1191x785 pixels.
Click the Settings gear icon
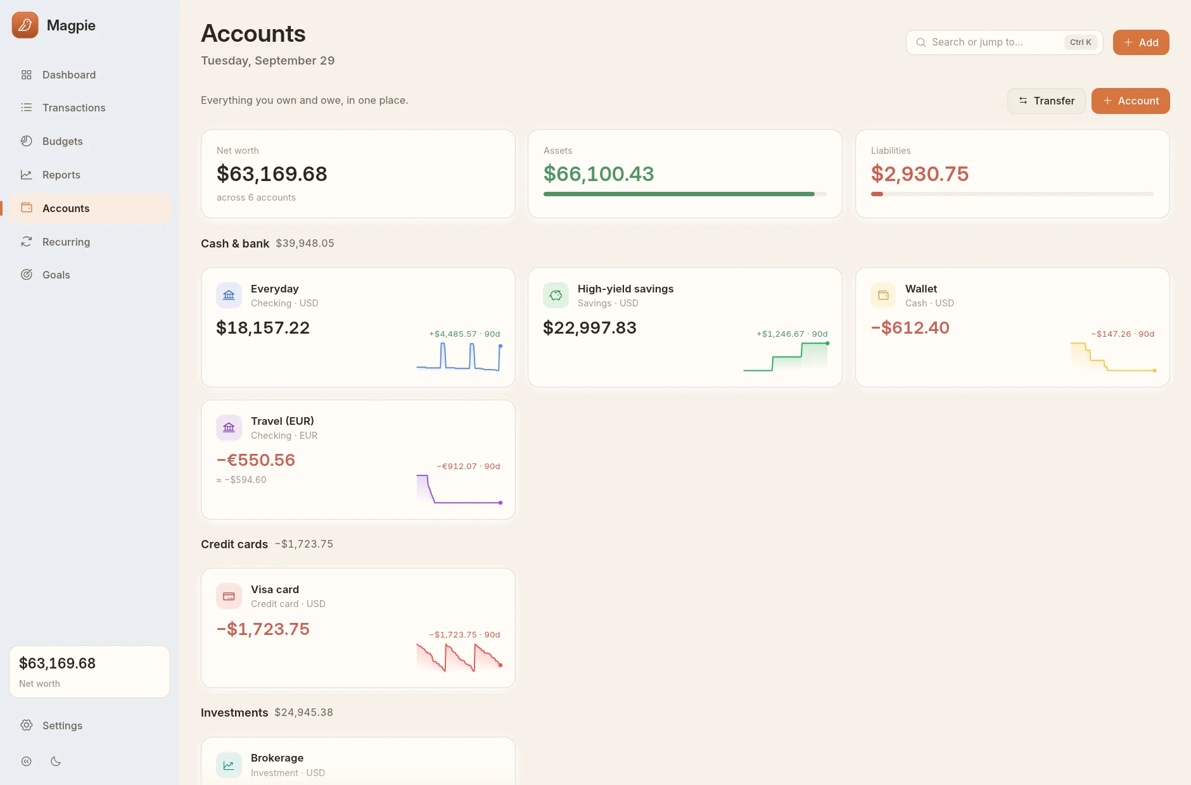[26, 725]
